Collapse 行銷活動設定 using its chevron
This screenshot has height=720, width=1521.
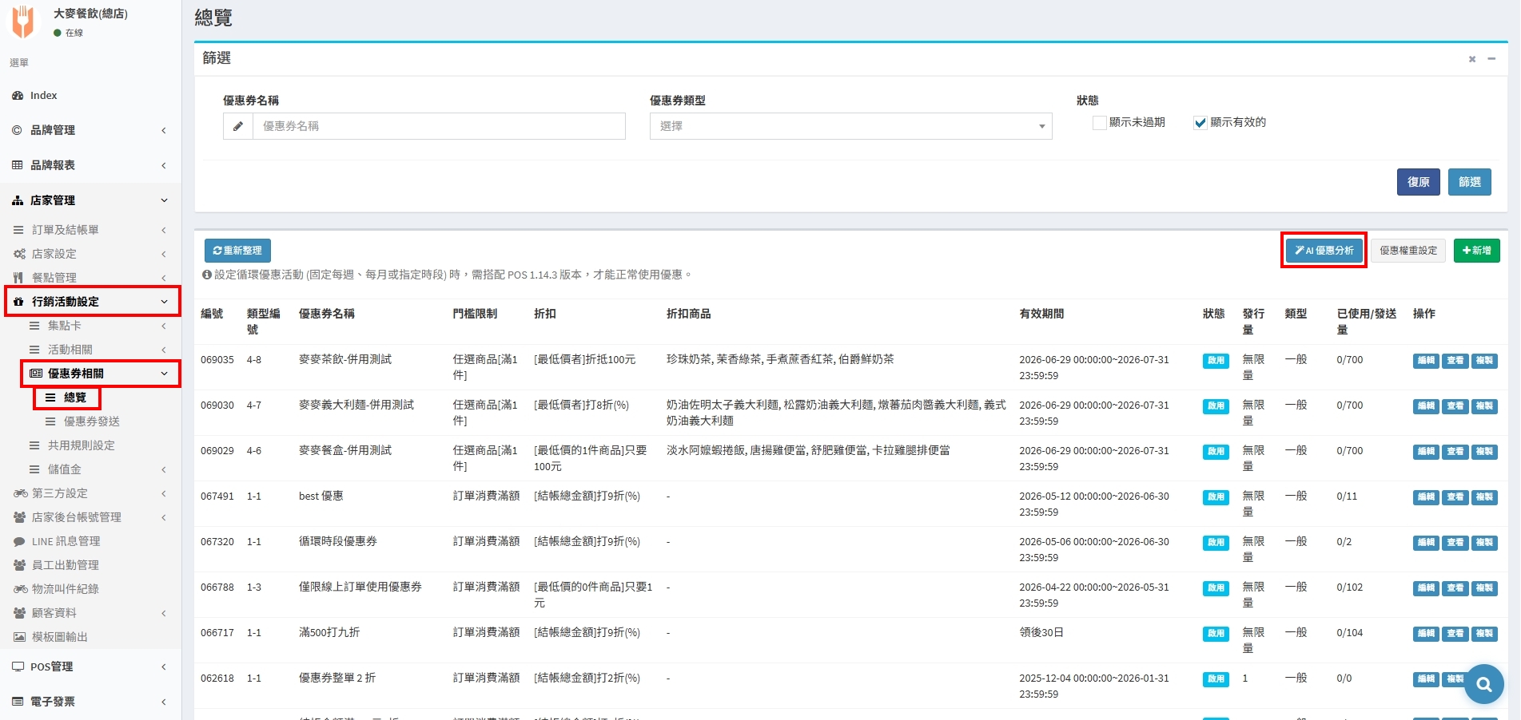pyautogui.click(x=164, y=302)
